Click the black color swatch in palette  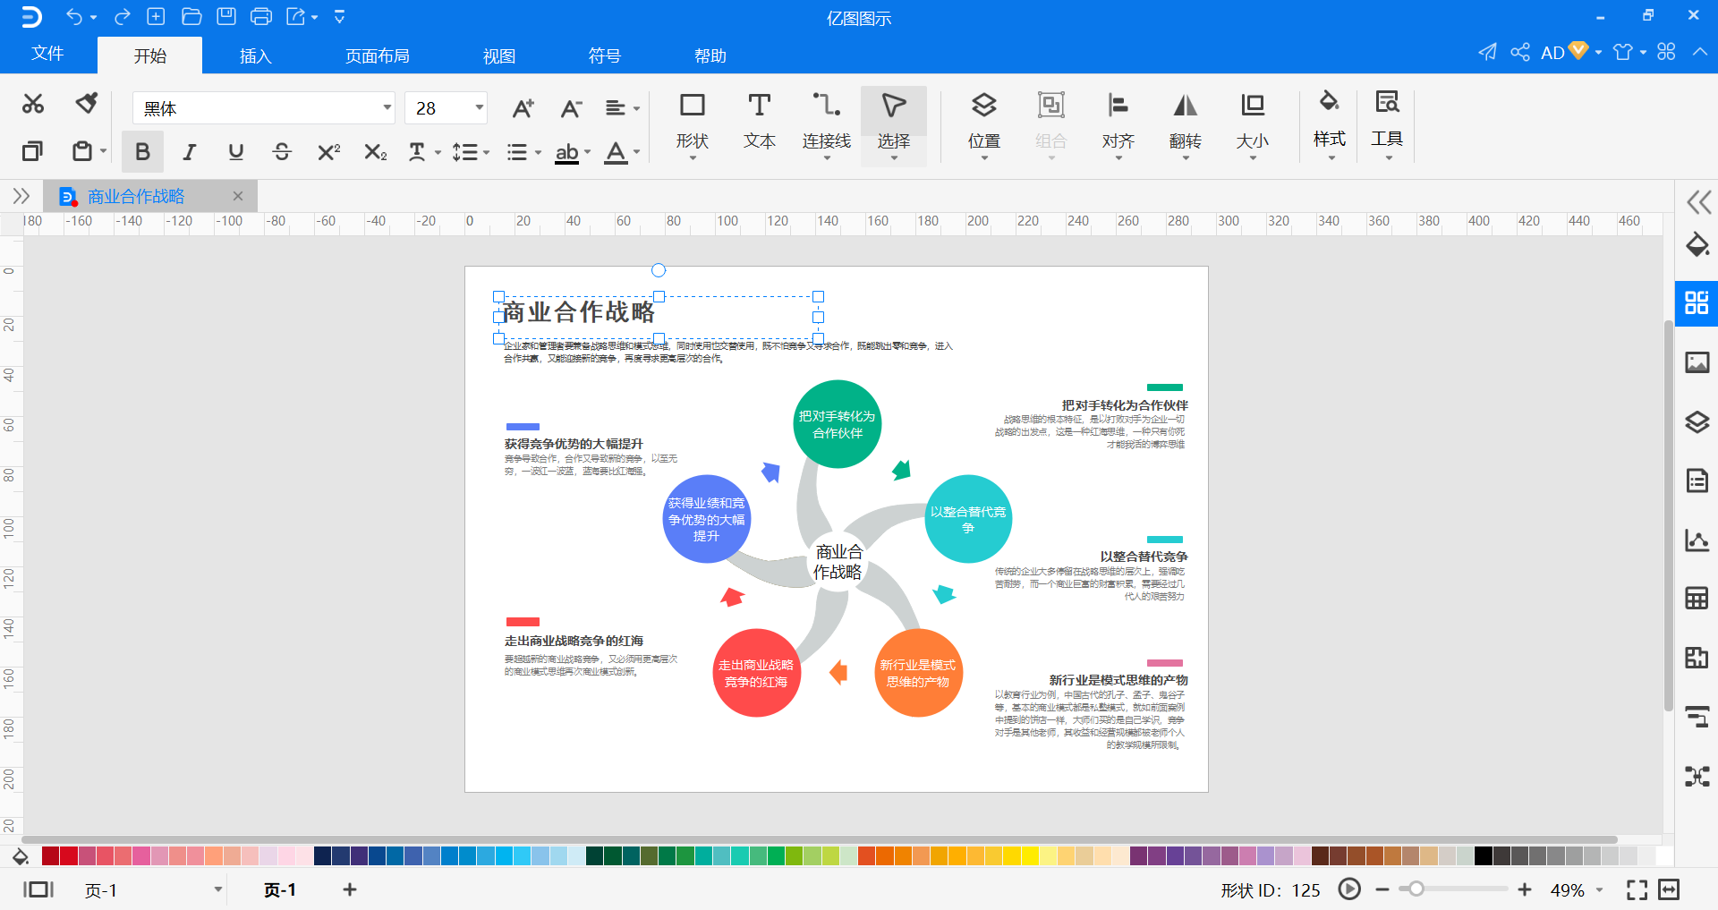click(x=1484, y=855)
